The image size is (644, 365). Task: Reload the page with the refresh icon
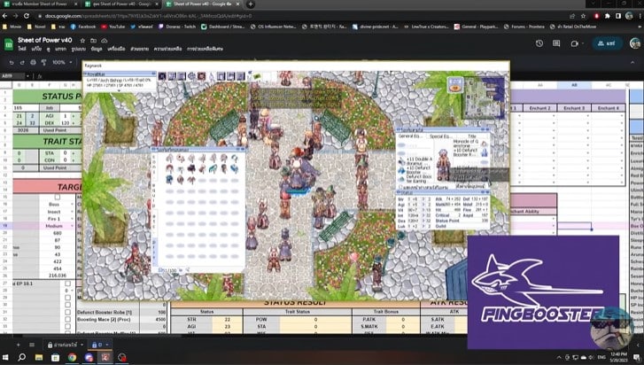27,16
